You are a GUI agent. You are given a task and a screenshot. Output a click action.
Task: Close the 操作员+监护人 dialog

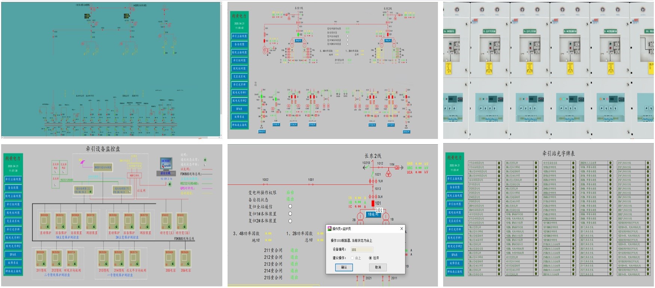click(x=402, y=228)
